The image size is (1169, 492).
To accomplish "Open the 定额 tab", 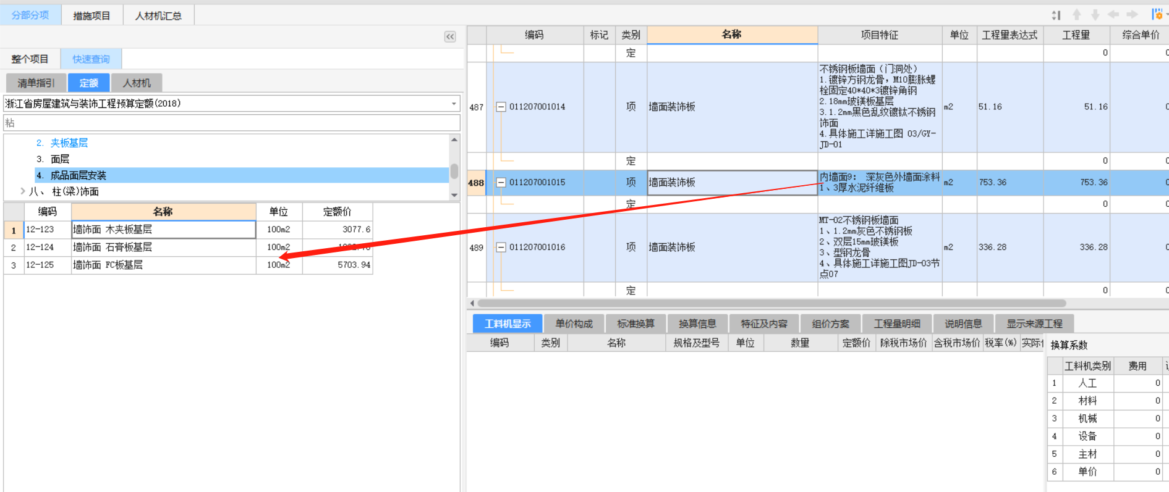I will pyautogui.click(x=88, y=83).
